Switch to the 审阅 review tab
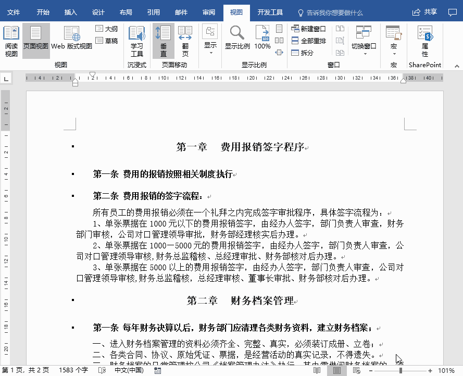The width and height of the screenshot is (463, 376). 209,12
